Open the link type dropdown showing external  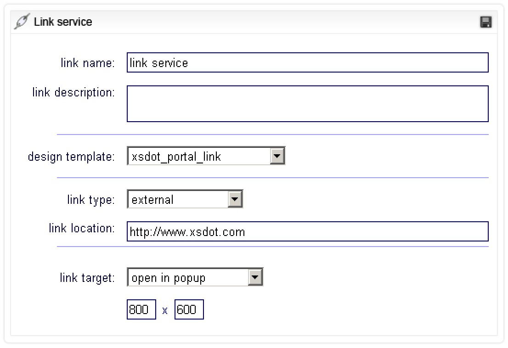click(178, 200)
